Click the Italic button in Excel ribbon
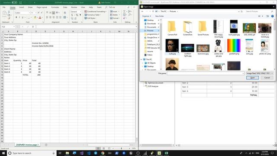Viewport: 277px width, 156px height. (x=19, y=17)
